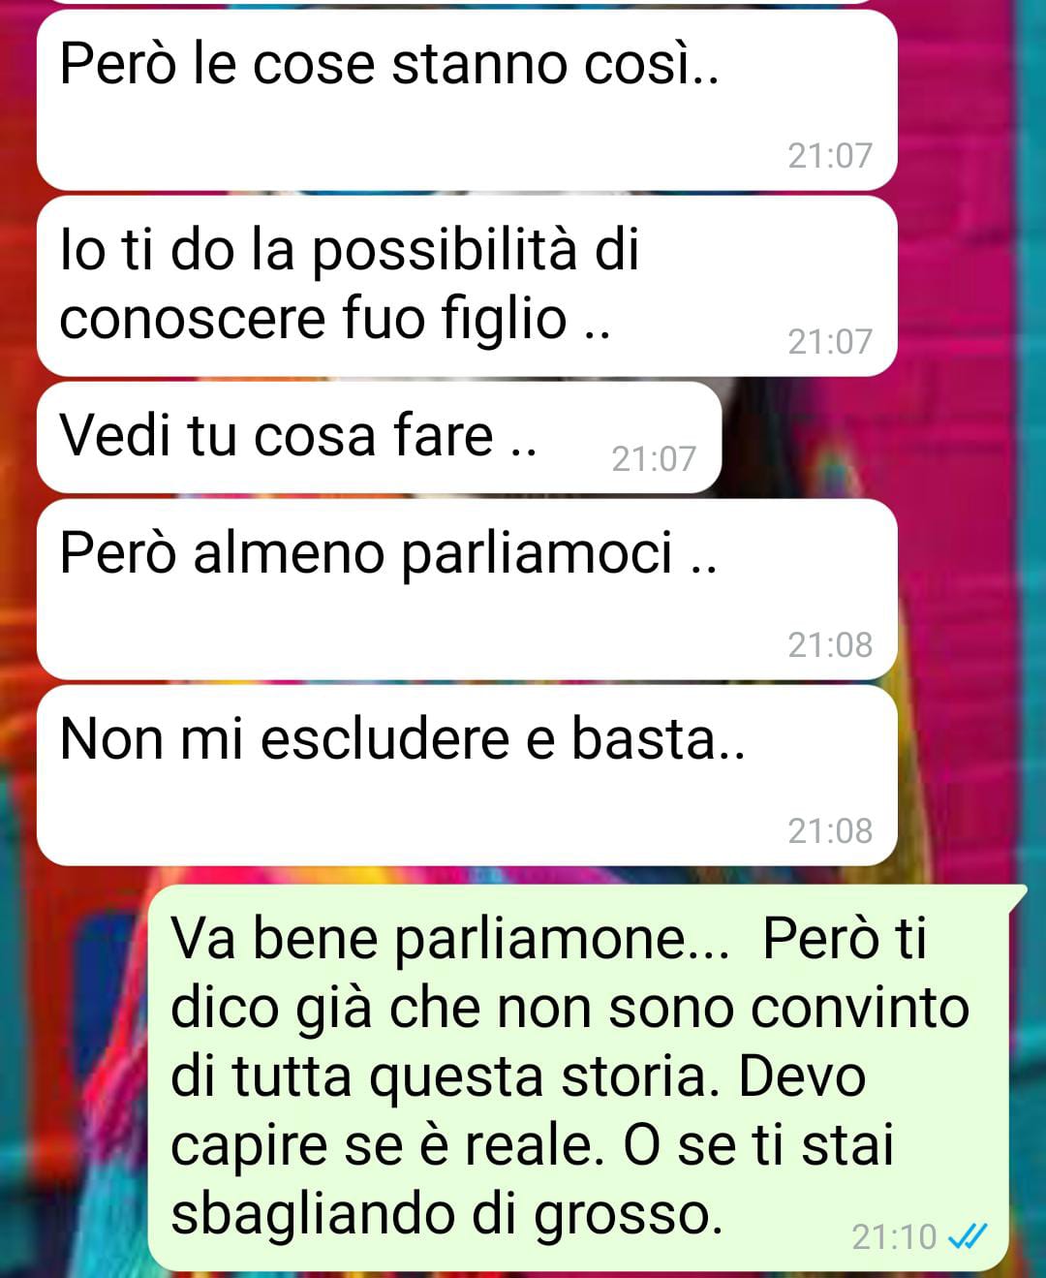This screenshot has height=1278, width=1046.
Task: Tap the green outgoing bubble's tail corner
Action: click(x=1016, y=895)
